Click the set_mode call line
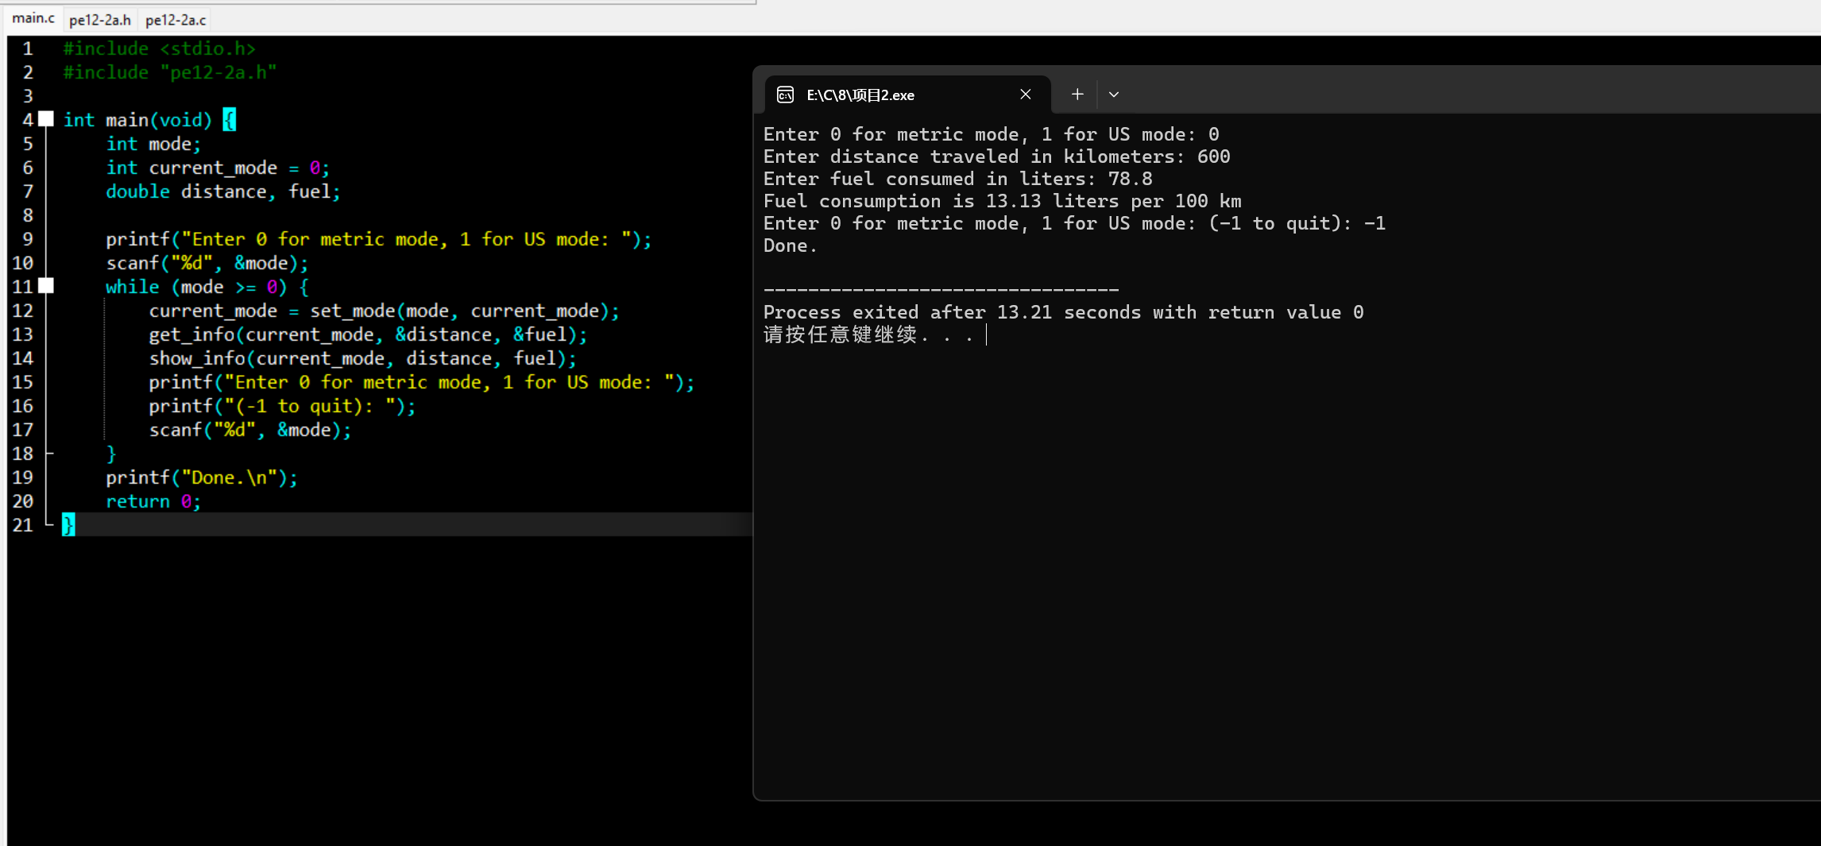1821x846 pixels. click(x=384, y=311)
